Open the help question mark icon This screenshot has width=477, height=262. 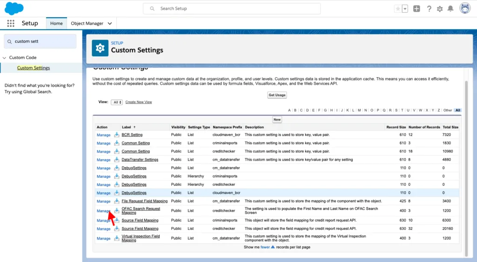429,9
